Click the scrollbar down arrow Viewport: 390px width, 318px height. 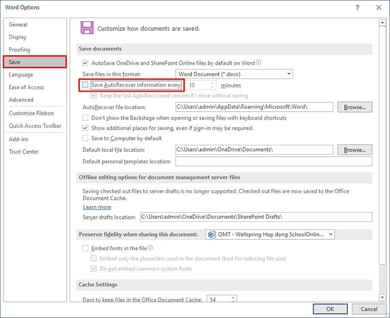[382, 297]
